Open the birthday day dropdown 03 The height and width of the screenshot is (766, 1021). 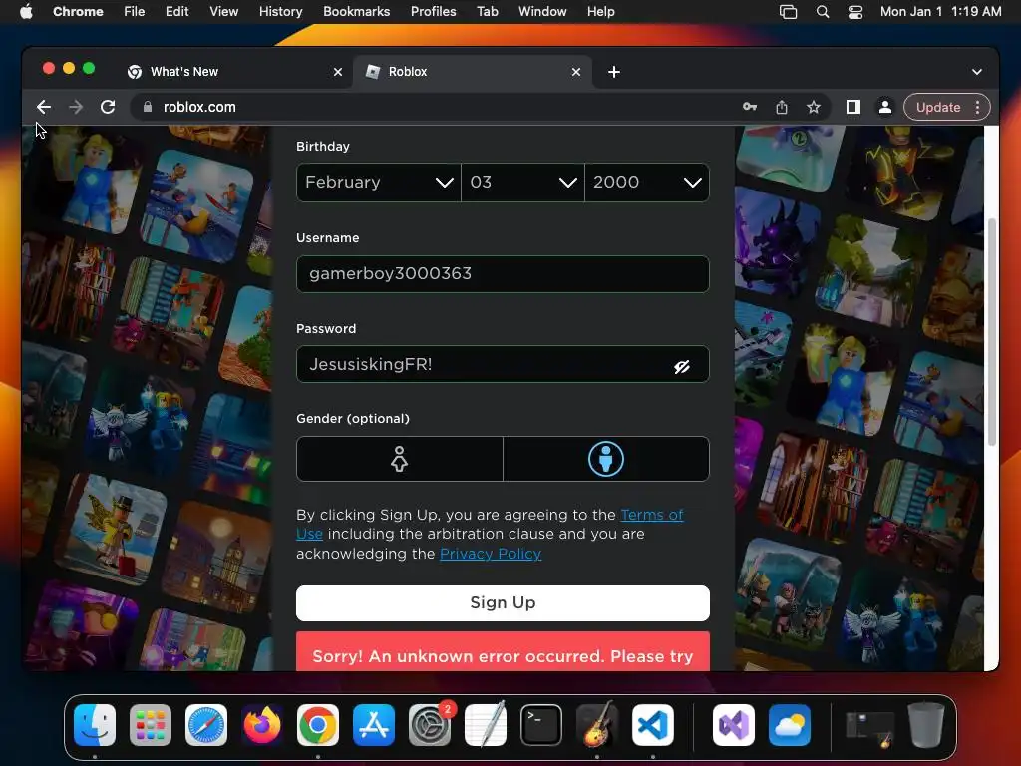(522, 183)
